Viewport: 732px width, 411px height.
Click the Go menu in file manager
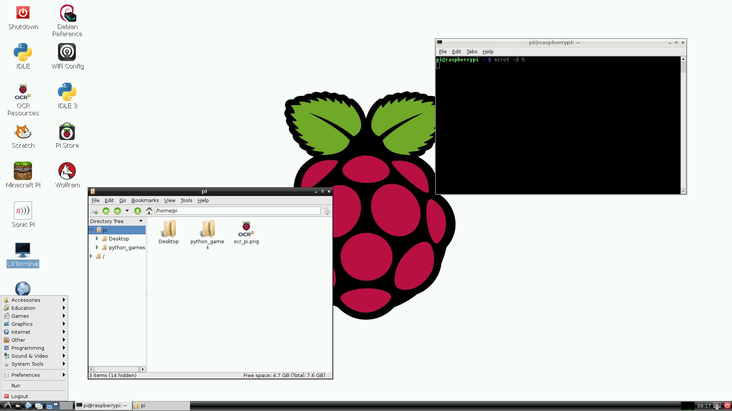[122, 200]
